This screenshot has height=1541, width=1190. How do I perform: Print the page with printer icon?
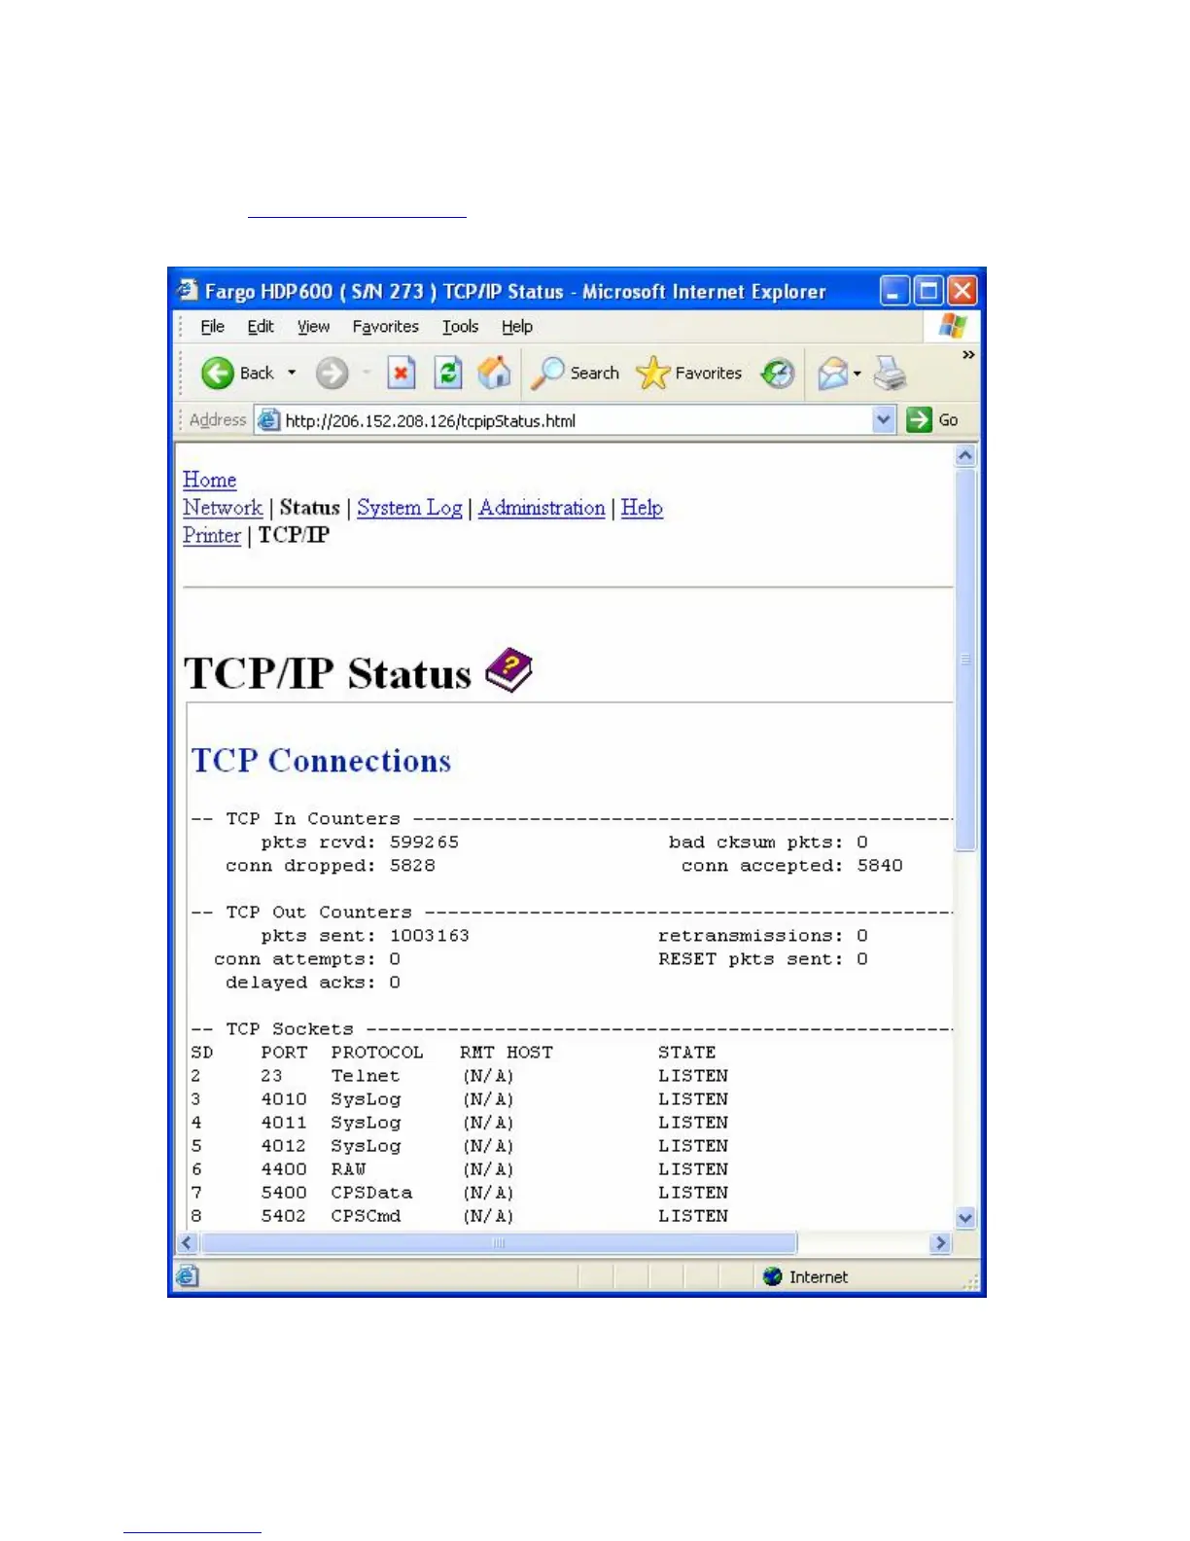[890, 373]
